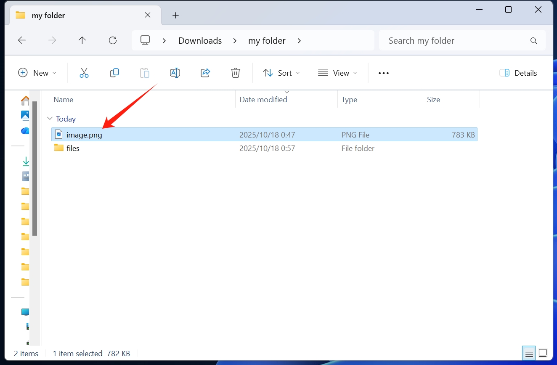Open Home from the sidebar house icon
This screenshot has width=557, height=365.
click(25, 101)
